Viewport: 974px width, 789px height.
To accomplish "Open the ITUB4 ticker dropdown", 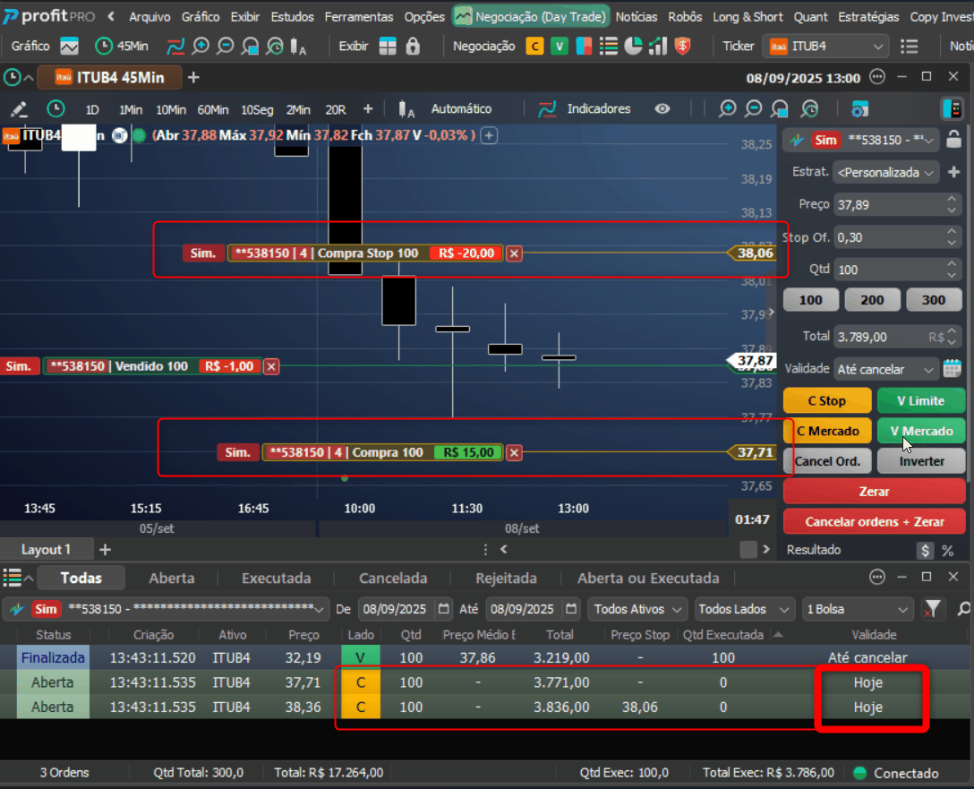I will click(826, 46).
